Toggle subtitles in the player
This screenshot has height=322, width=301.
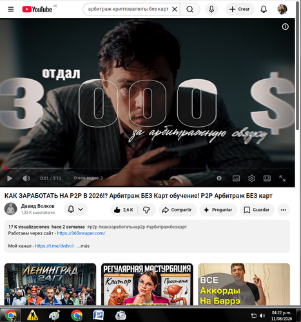pyautogui.click(x=236, y=178)
